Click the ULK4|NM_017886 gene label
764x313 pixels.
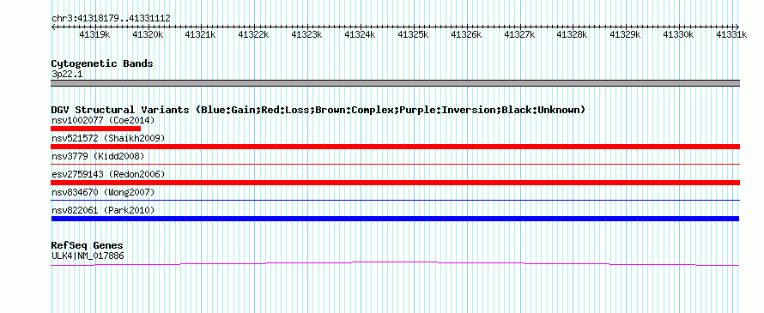coord(88,255)
